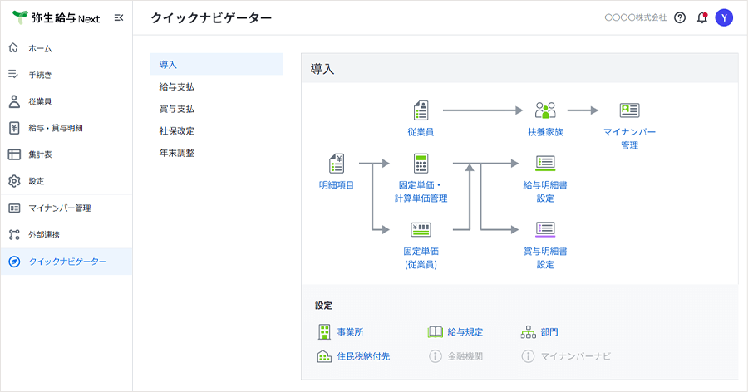Open 給与・賞与明細 from the sidebar
The image size is (748, 392).
(55, 128)
